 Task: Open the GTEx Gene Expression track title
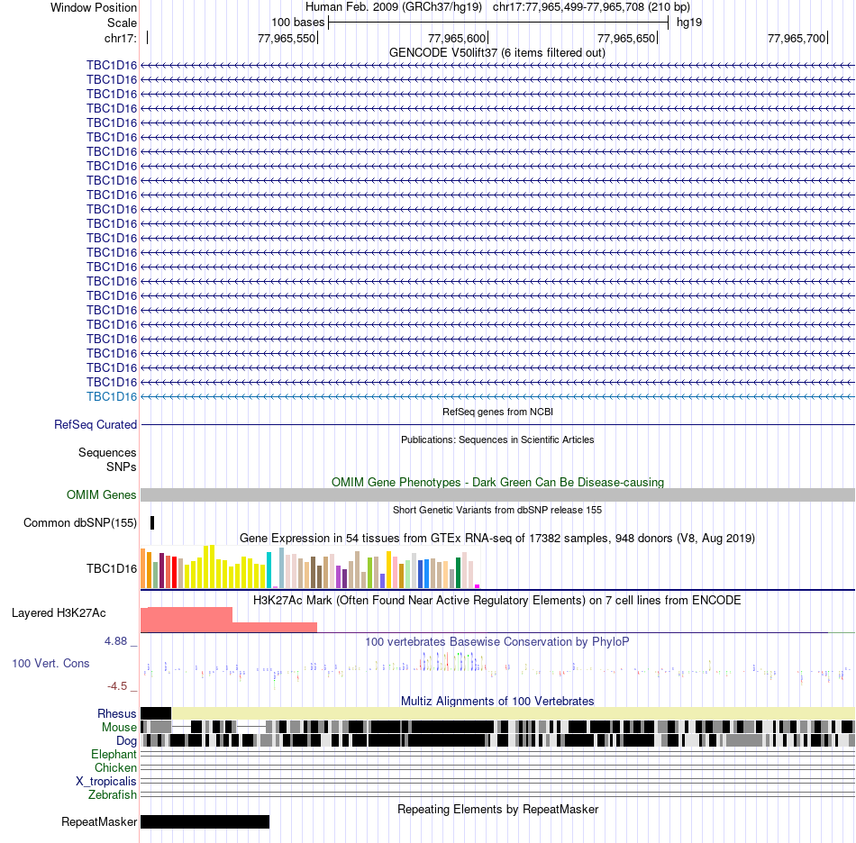point(497,538)
